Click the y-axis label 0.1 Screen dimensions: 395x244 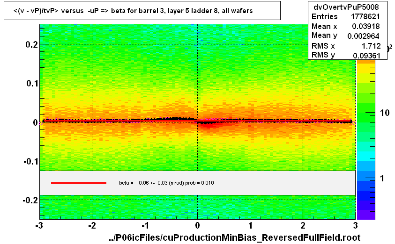point(32,83)
